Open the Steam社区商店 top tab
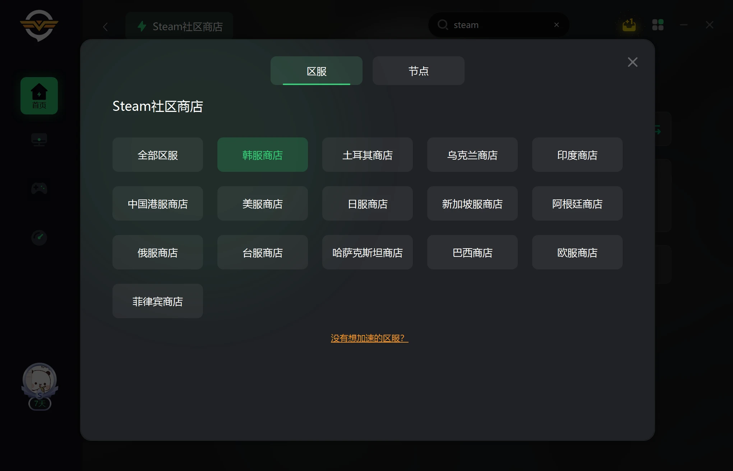 [x=180, y=26]
